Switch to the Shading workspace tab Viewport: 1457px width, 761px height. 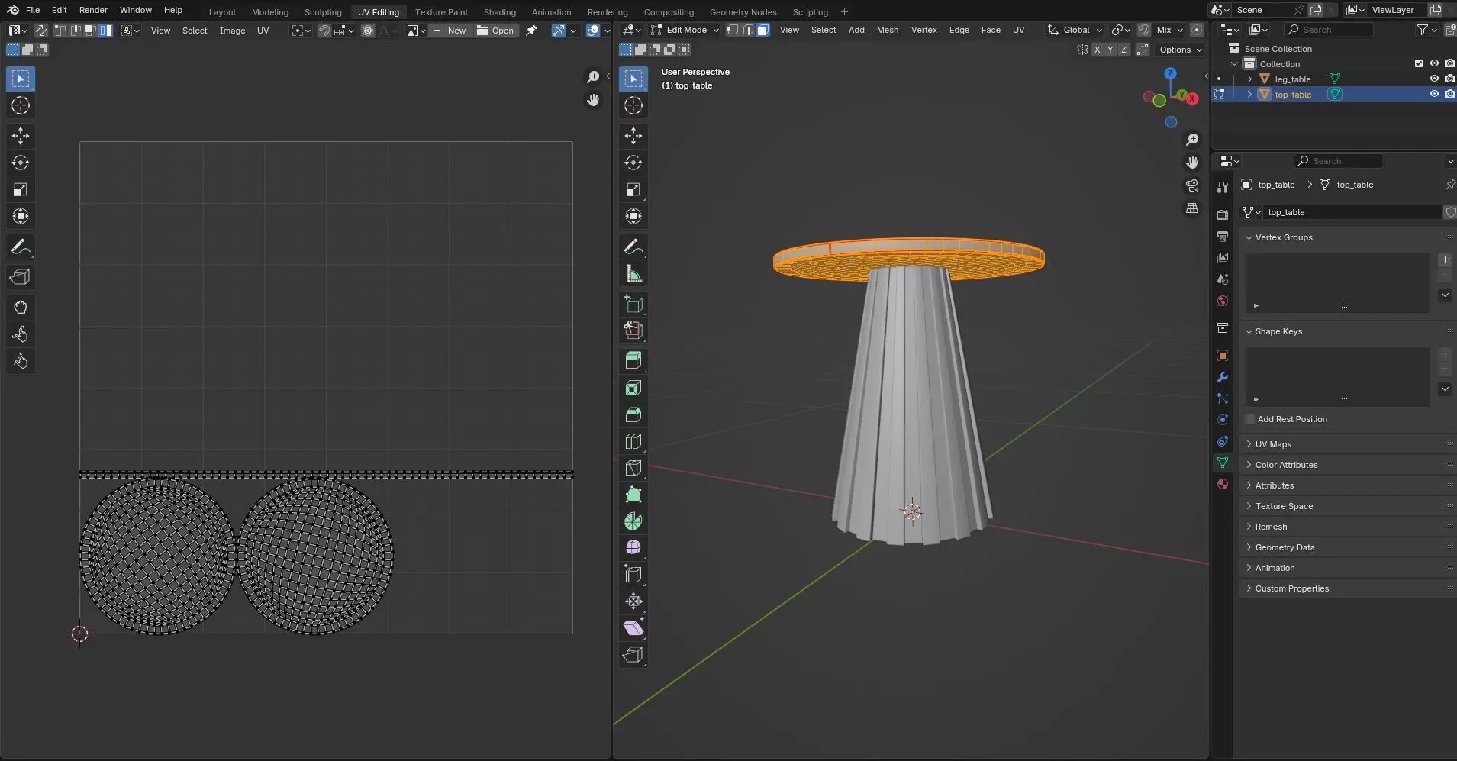click(x=499, y=11)
